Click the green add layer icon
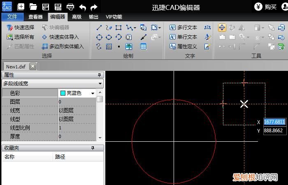Viewport: 288px width, 185px height. tap(281, 47)
